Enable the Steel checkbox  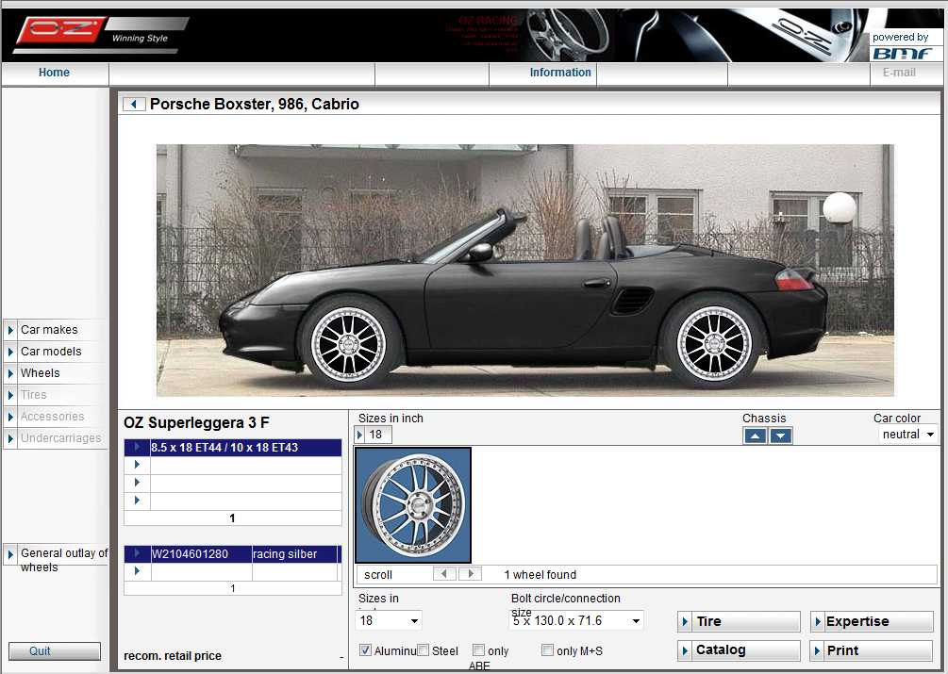click(x=424, y=649)
